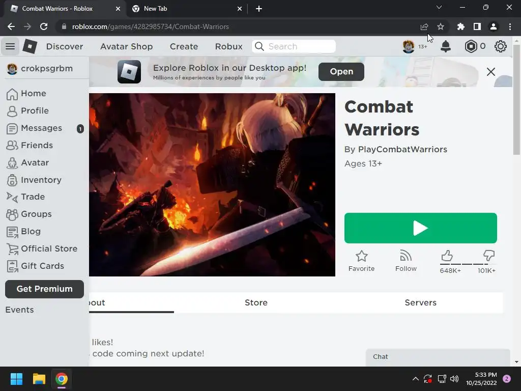Click the Combat Warriors game thumbnail

212,185
